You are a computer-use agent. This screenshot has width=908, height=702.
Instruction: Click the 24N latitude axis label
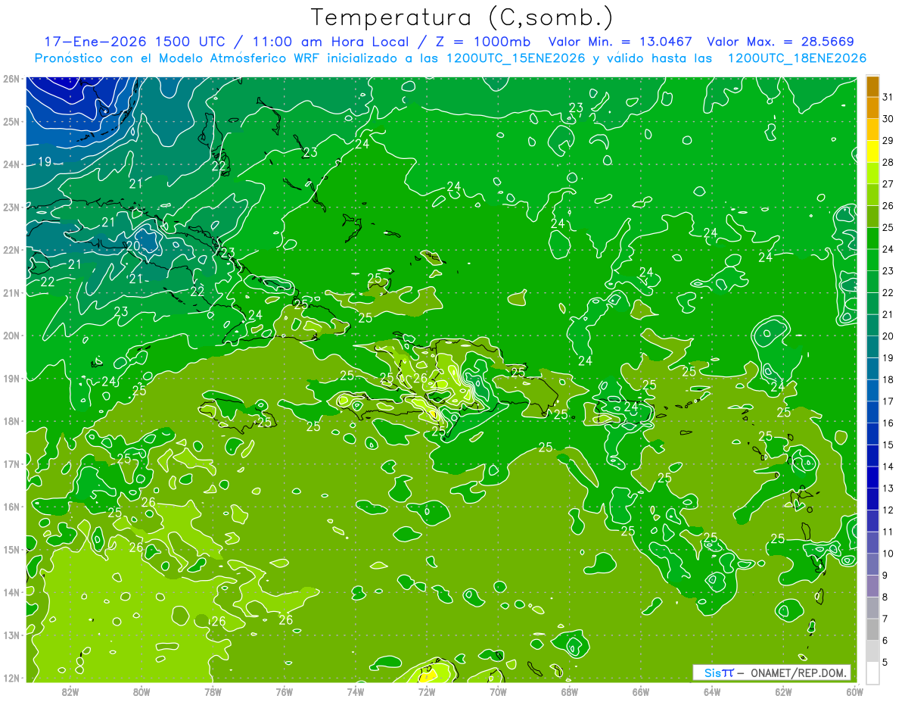point(11,164)
